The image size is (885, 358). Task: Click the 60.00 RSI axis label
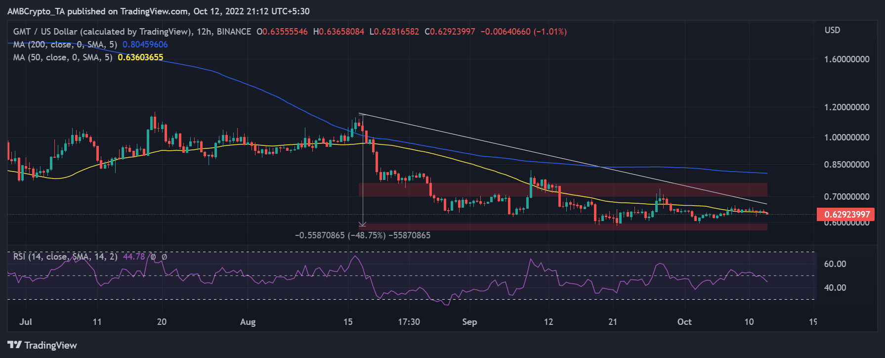(835, 264)
